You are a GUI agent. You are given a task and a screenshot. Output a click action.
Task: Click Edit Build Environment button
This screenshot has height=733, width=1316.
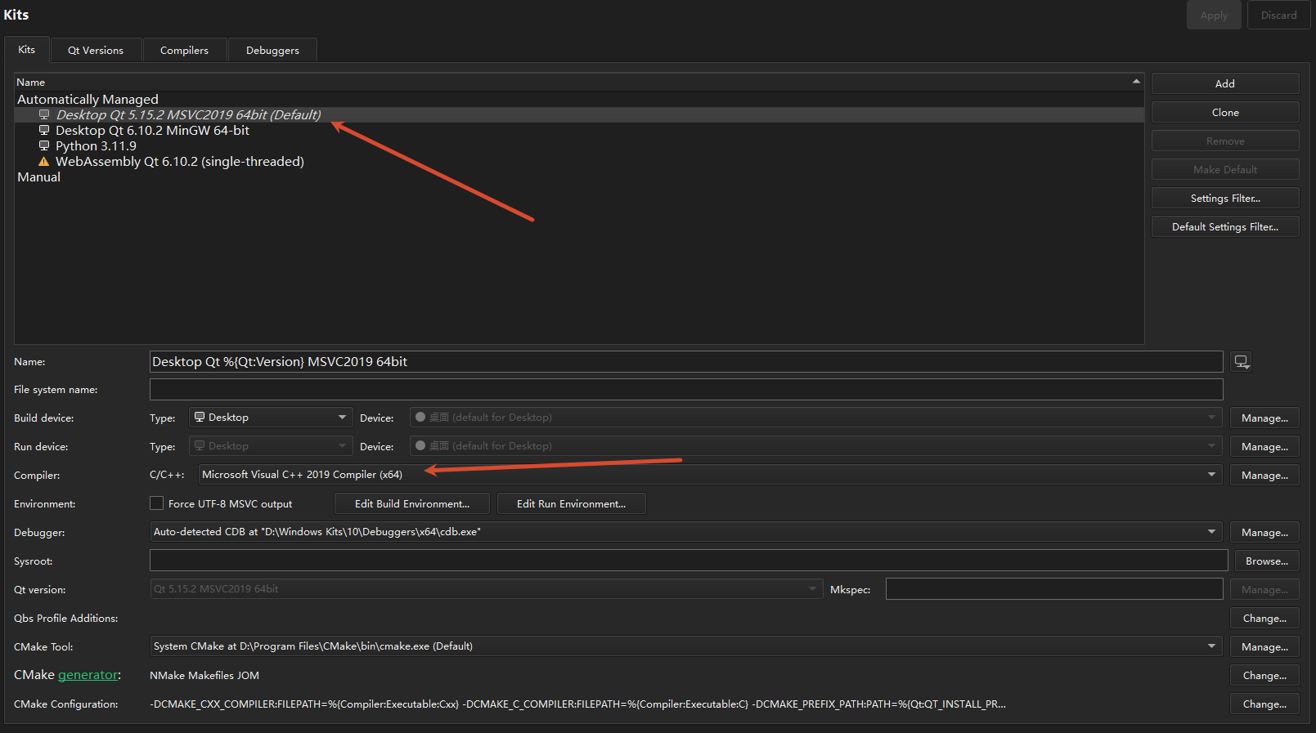click(412, 503)
